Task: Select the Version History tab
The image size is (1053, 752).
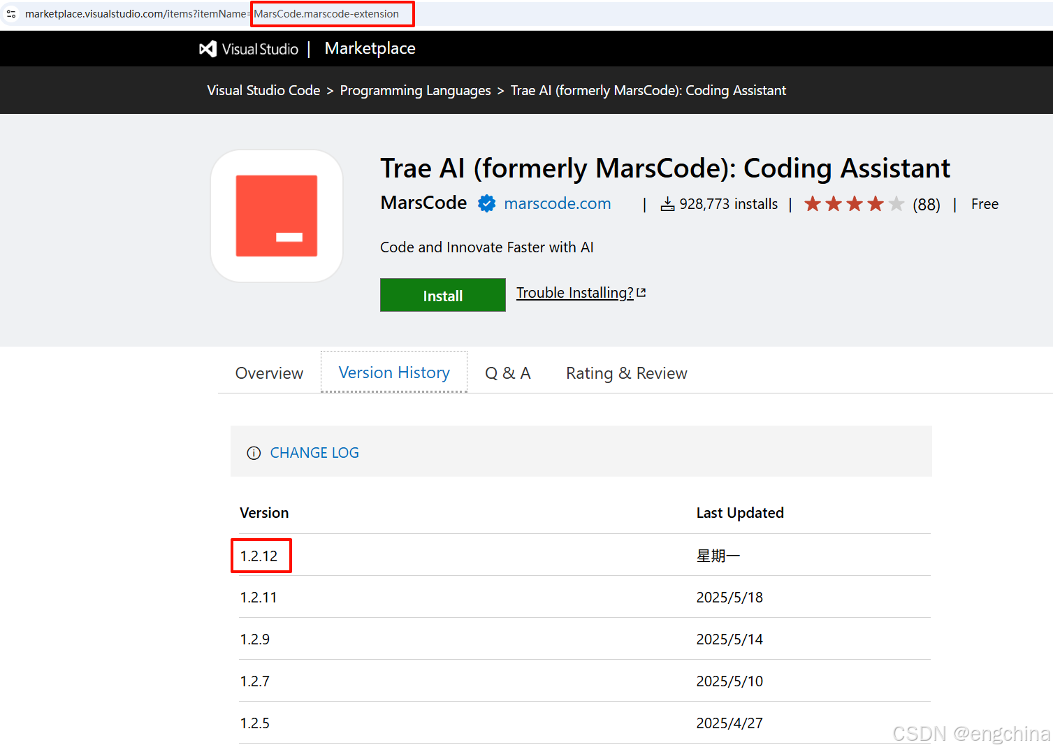Action: 394,373
